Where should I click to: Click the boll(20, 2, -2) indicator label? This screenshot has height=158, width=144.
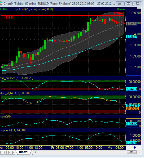[x=29, y=9]
